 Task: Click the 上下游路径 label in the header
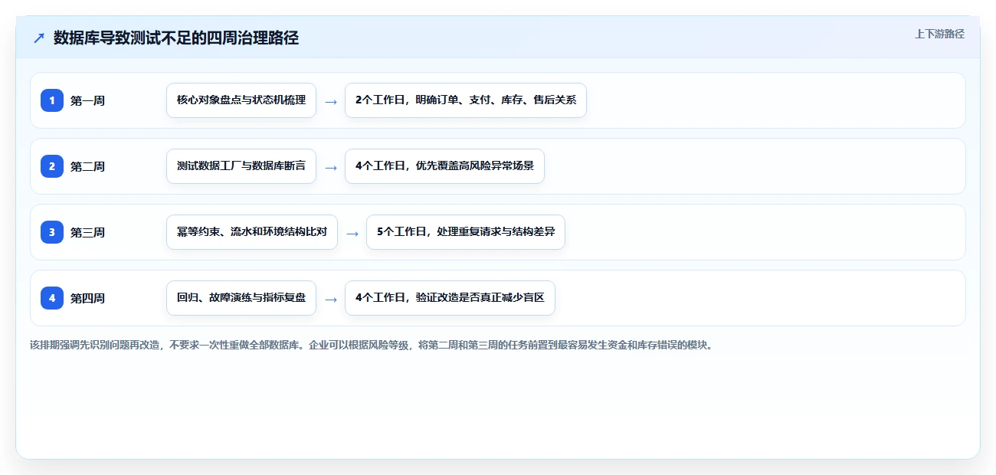tap(939, 34)
